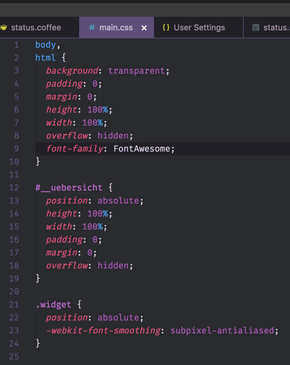The height and width of the screenshot is (365, 290).
Task: Place cursor on 'body' selector
Action: tap(46, 45)
